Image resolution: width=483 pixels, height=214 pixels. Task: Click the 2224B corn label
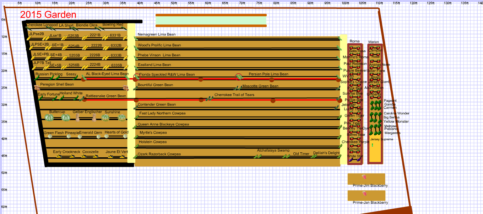click(x=95, y=64)
